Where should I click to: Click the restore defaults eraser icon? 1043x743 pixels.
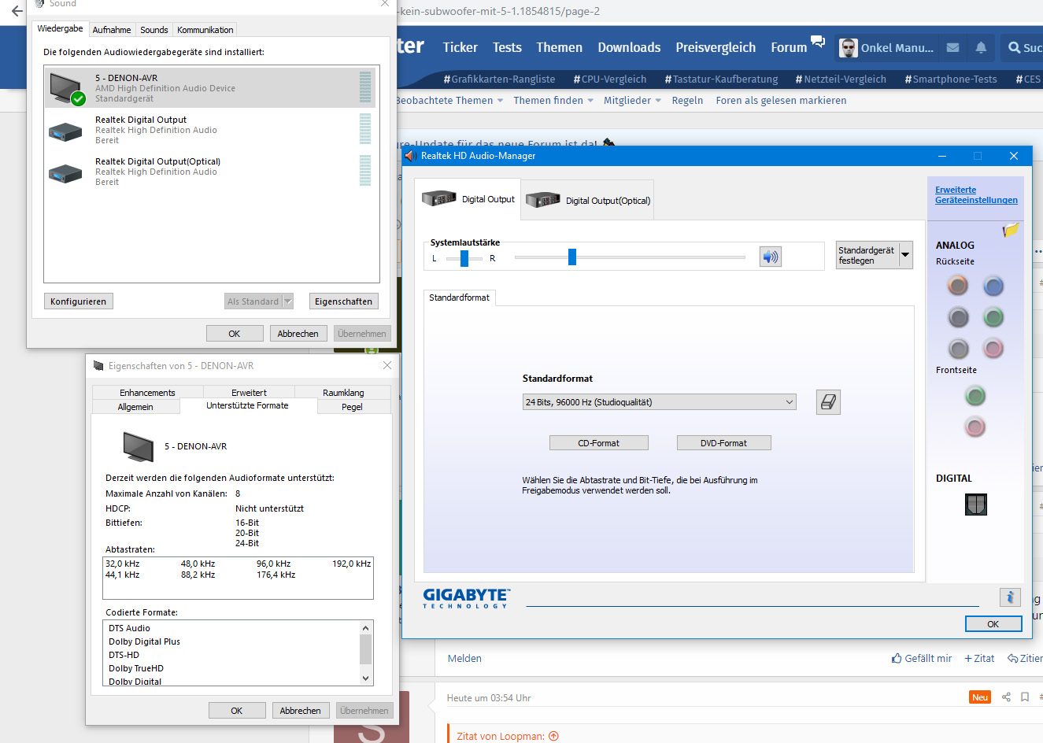828,402
